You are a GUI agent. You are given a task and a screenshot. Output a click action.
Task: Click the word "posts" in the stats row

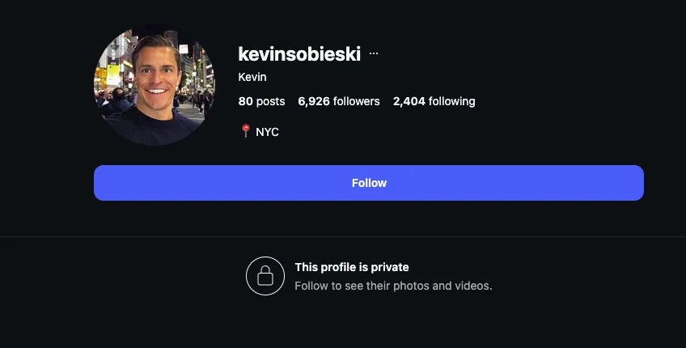[x=271, y=101]
